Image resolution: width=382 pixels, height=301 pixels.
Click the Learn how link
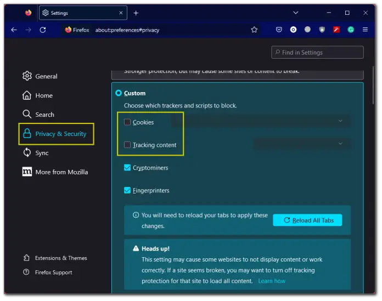pyautogui.click(x=272, y=281)
